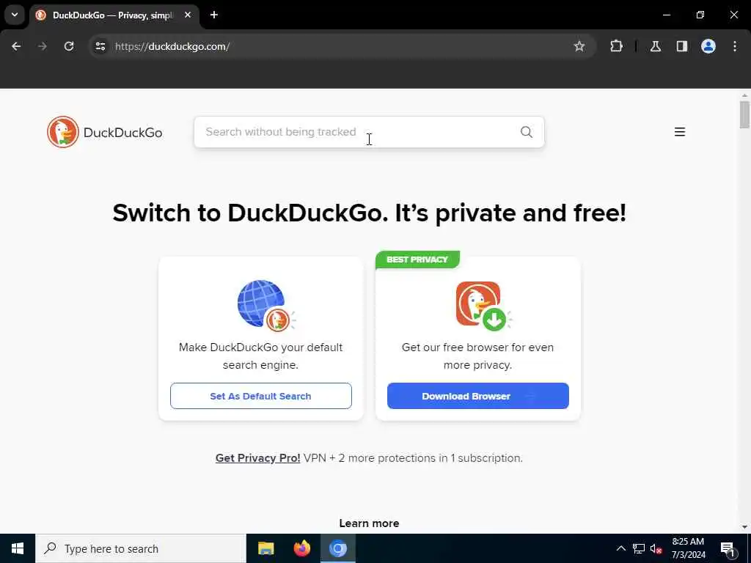Open the hamburger menu on the page
The image size is (751, 563).
[680, 132]
